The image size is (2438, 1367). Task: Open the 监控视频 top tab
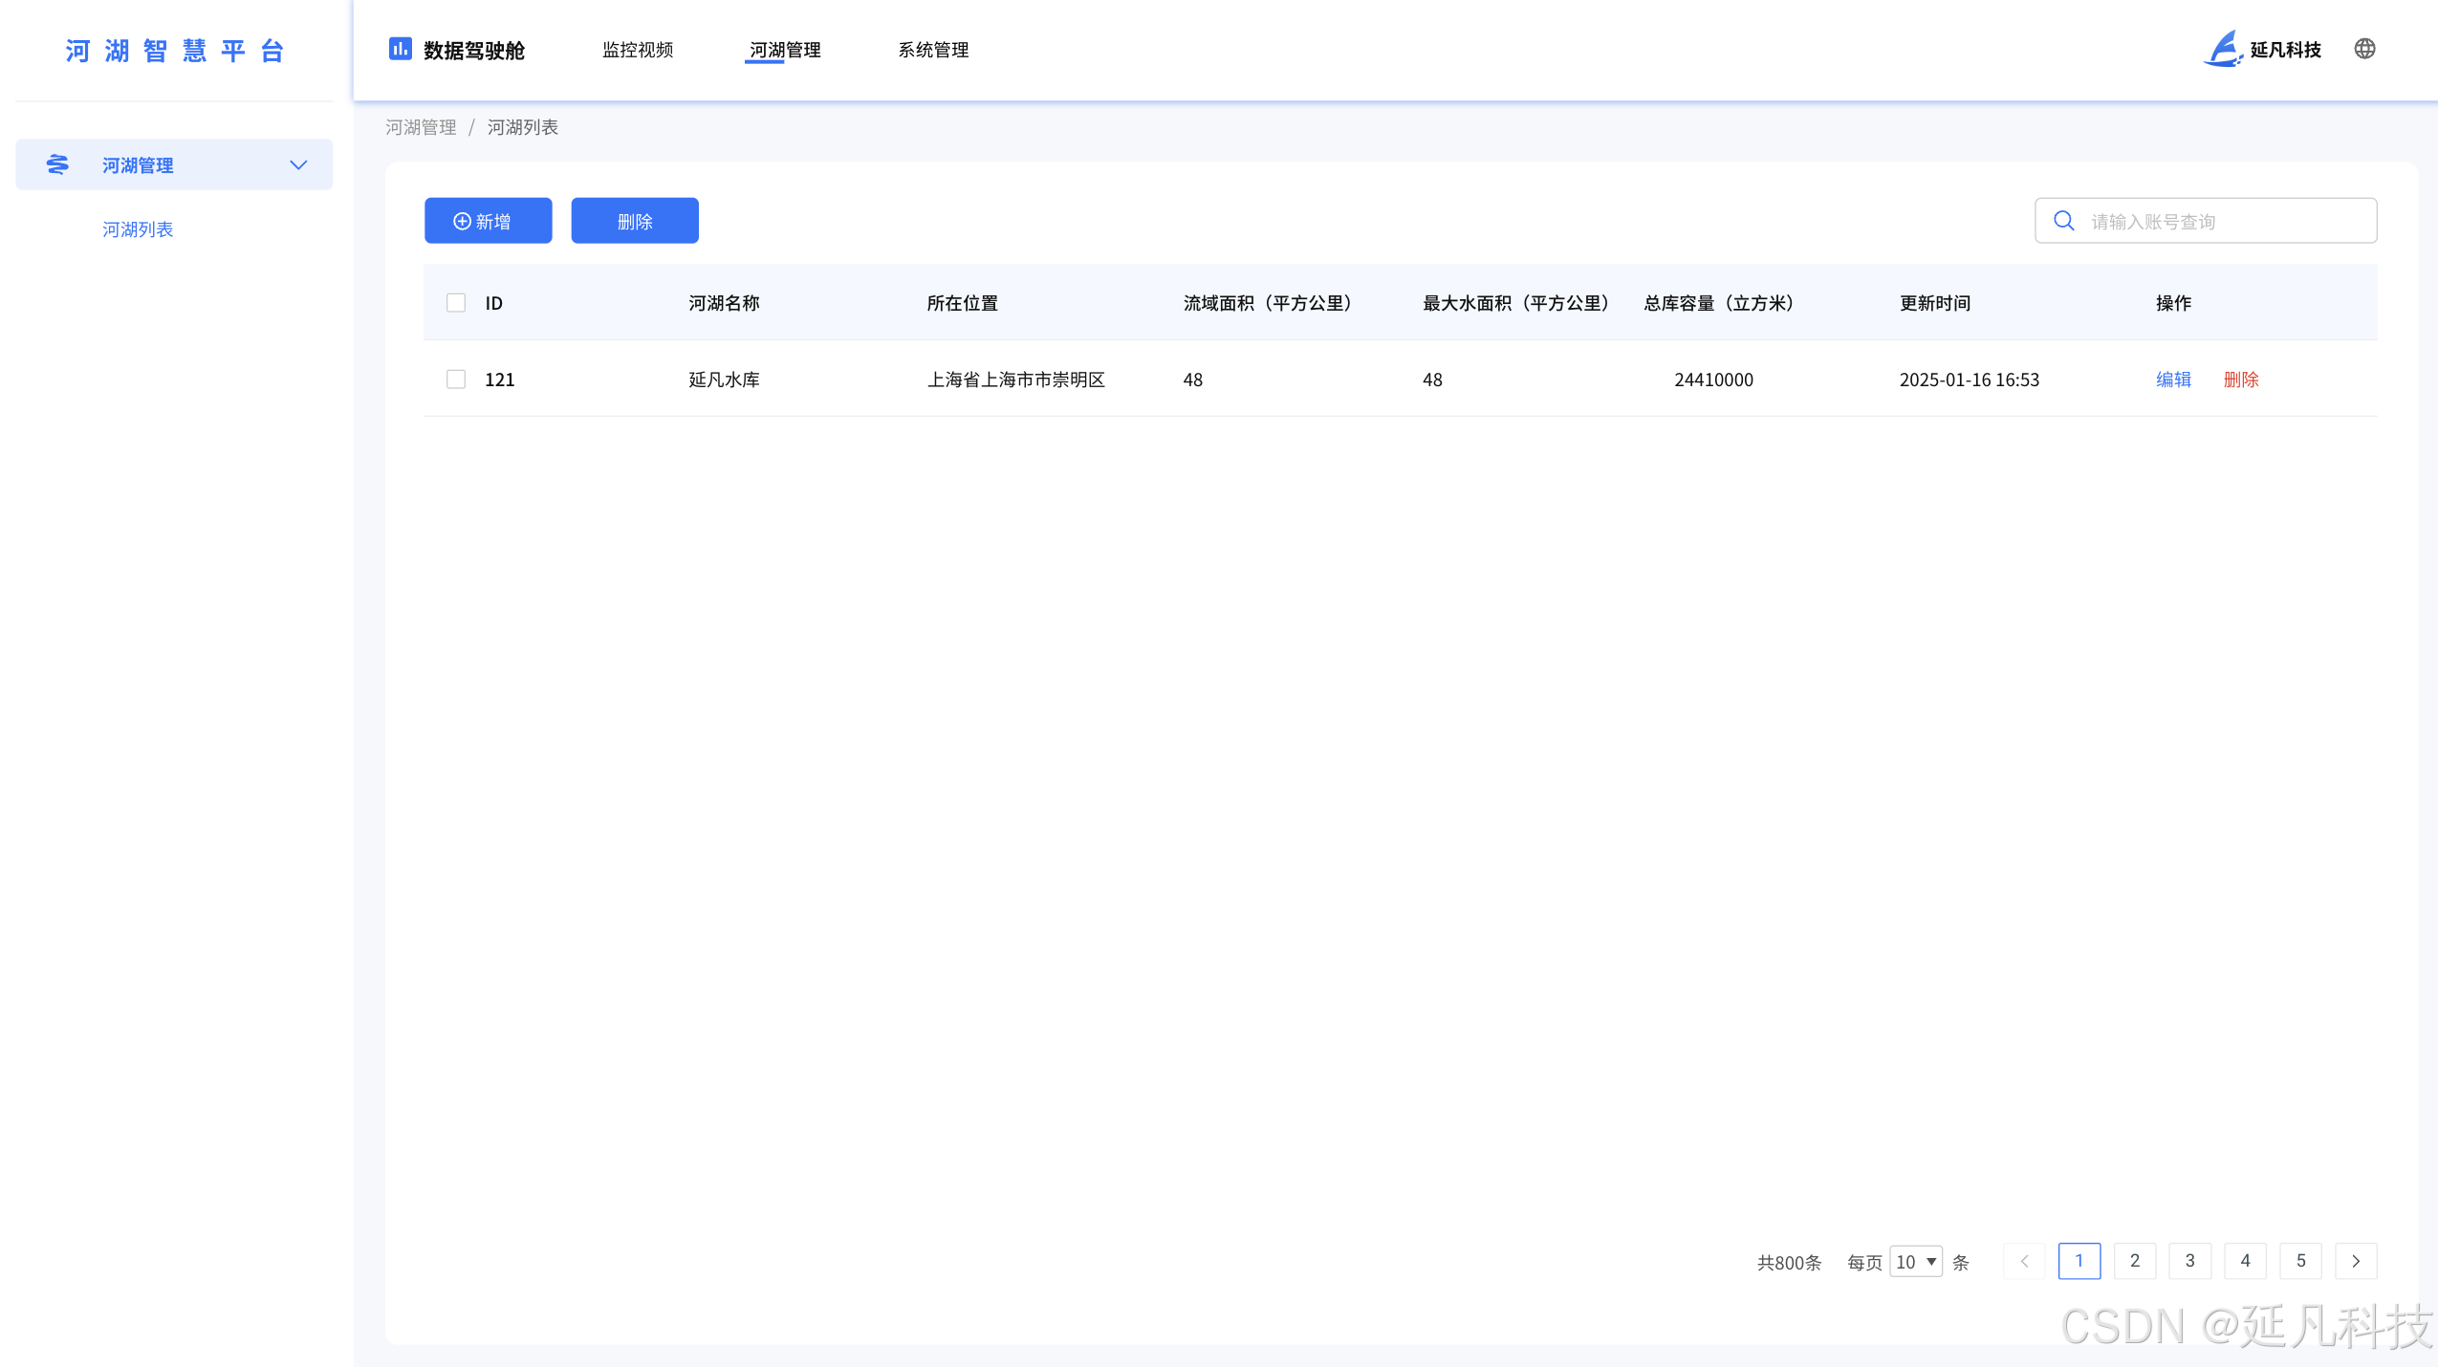(x=638, y=50)
